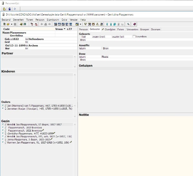The image size is (193, 176).
Task: Open the Bewerken menu
Action: (18, 20)
